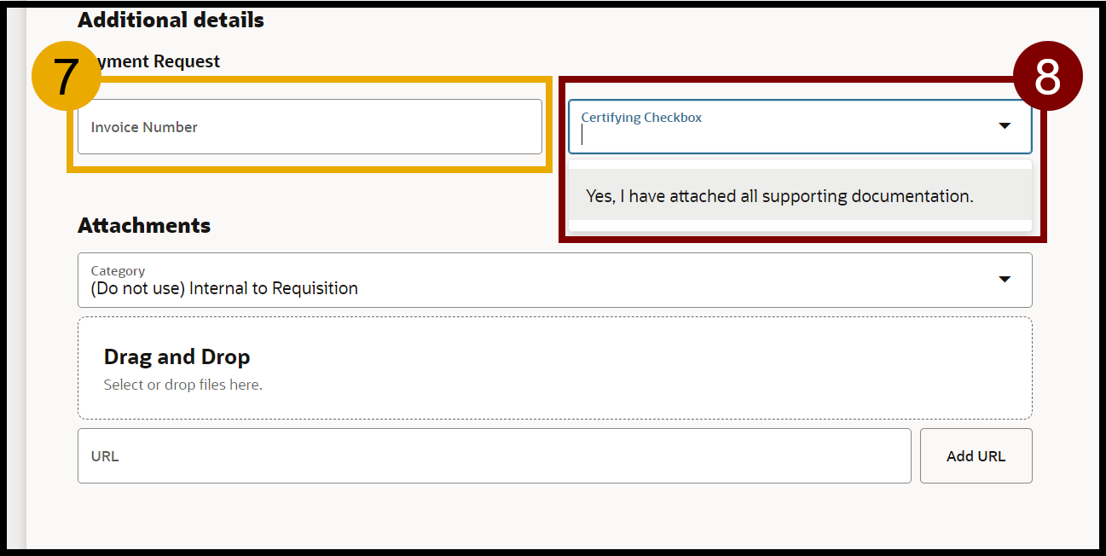
Task: Click the 'Additional details' section heading
Action: [x=171, y=20]
